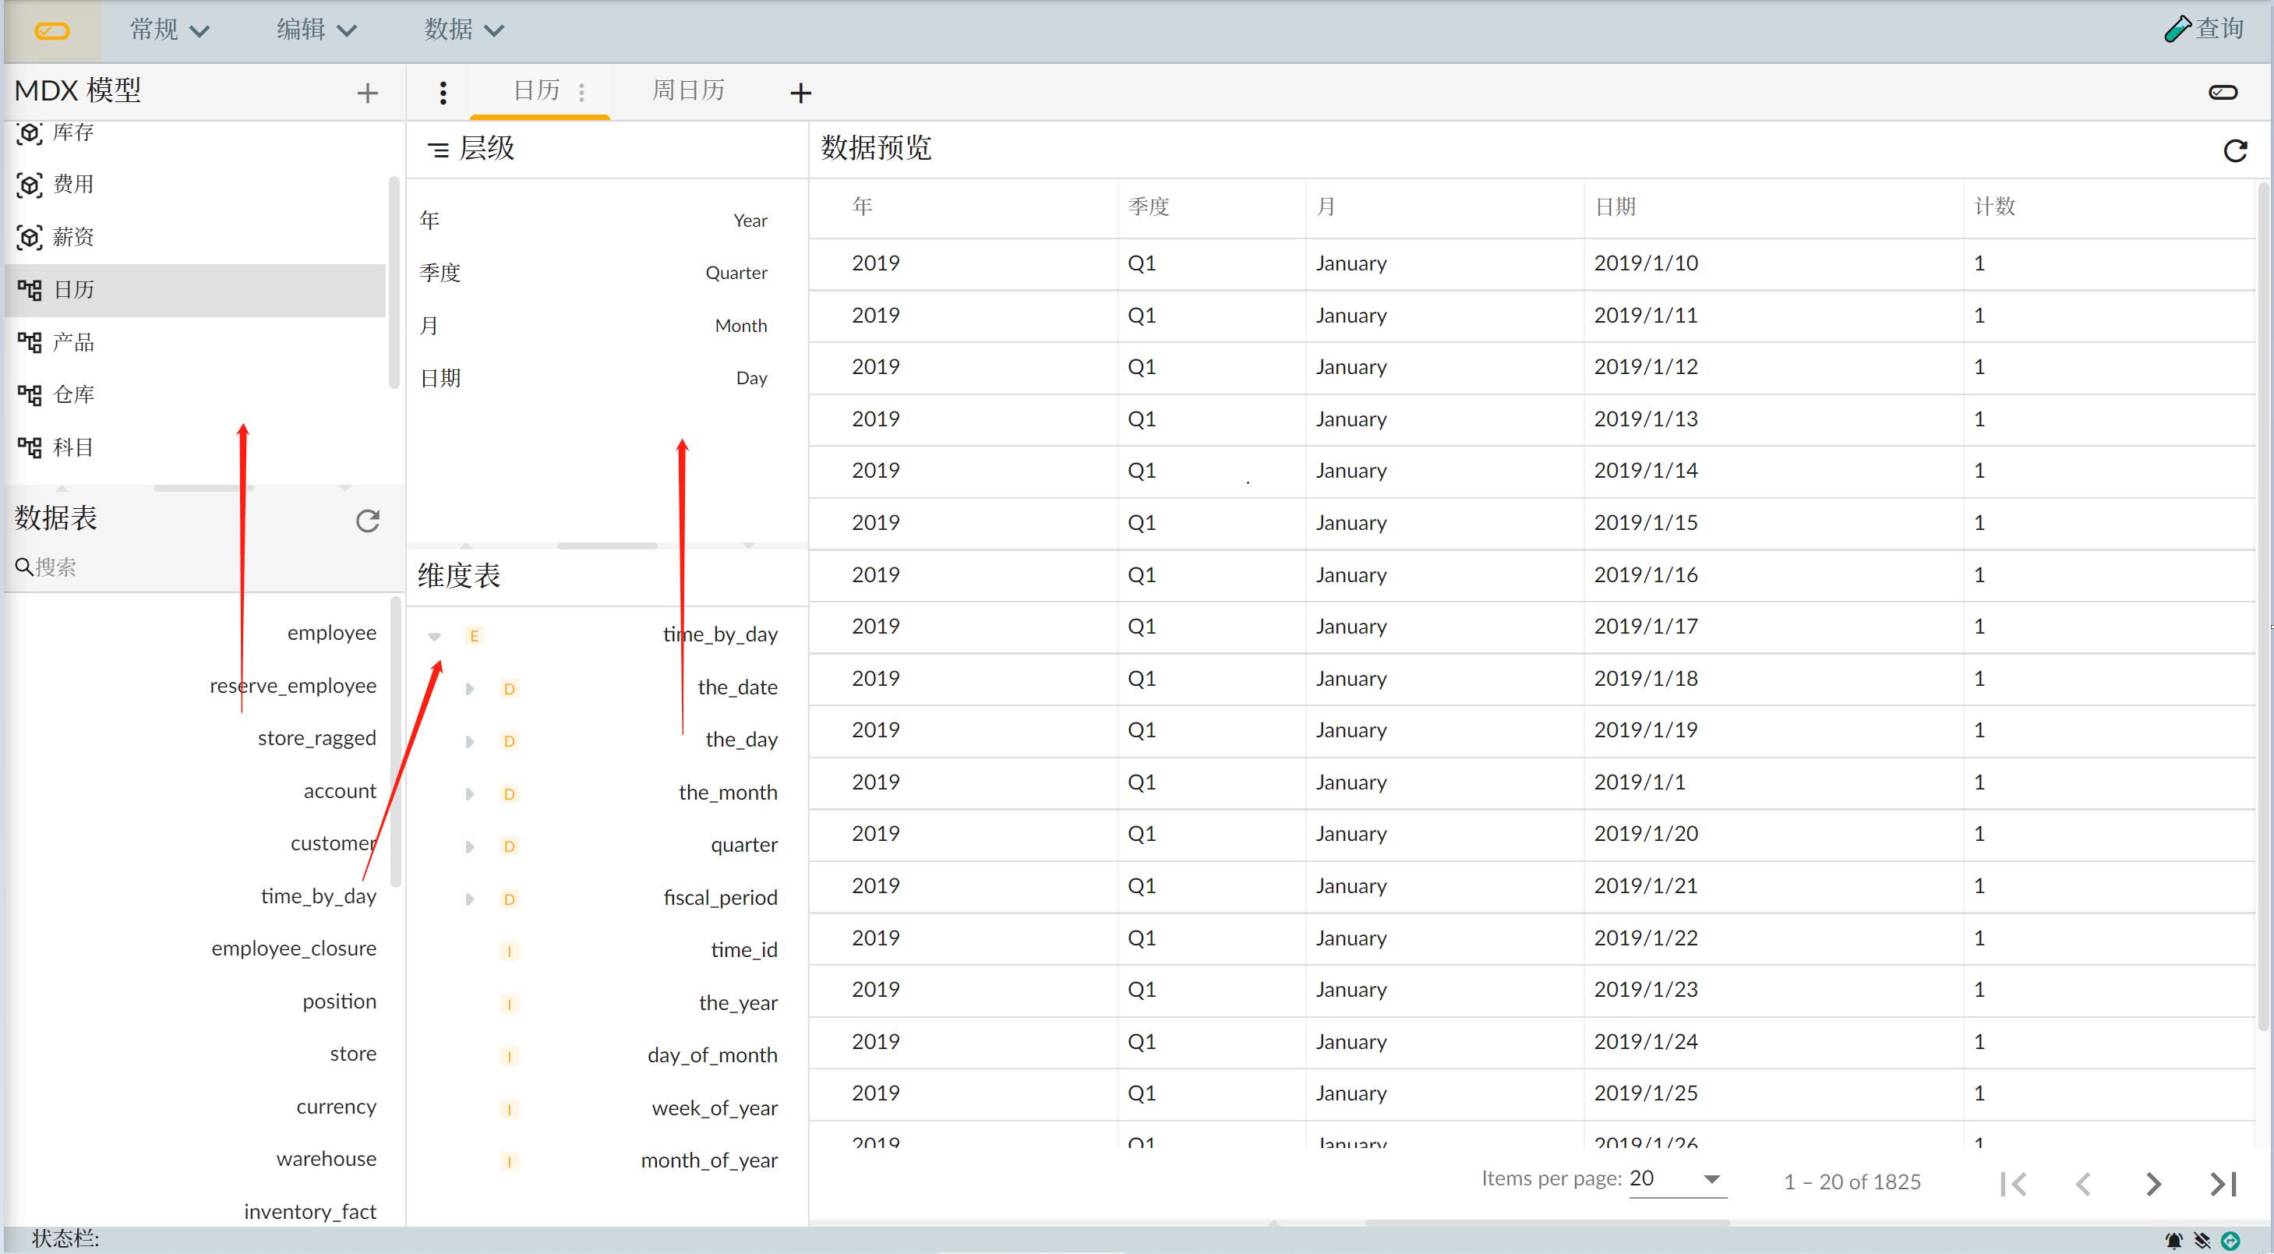Image resolution: width=2274 pixels, height=1254 pixels.
Task: Open the 数据 menu
Action: point(464,30)
